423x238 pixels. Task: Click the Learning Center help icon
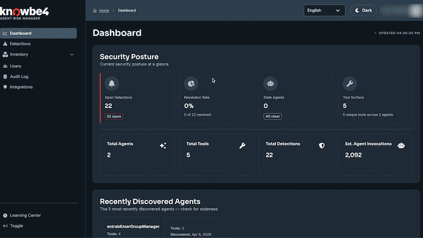tap(5, 215)
